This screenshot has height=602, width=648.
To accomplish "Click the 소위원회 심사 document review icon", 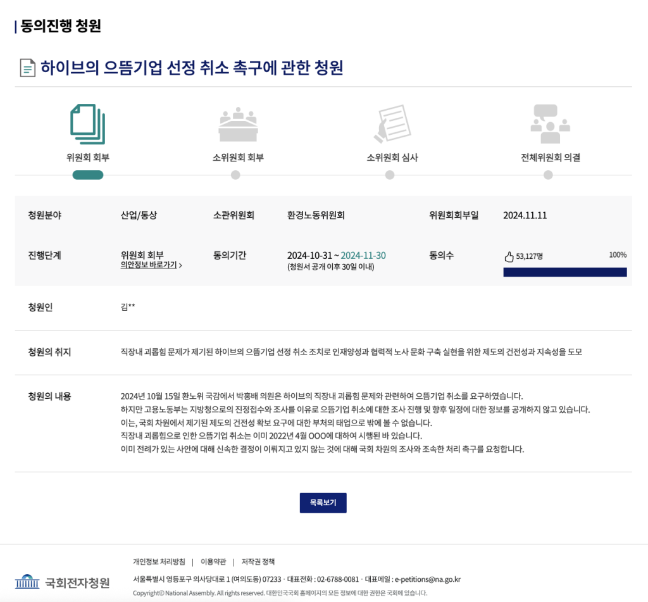I will point(392,123).
